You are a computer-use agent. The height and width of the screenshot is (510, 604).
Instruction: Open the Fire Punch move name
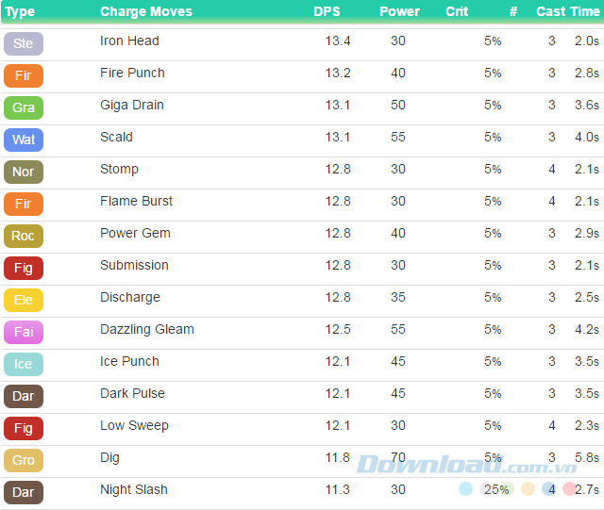132,73
